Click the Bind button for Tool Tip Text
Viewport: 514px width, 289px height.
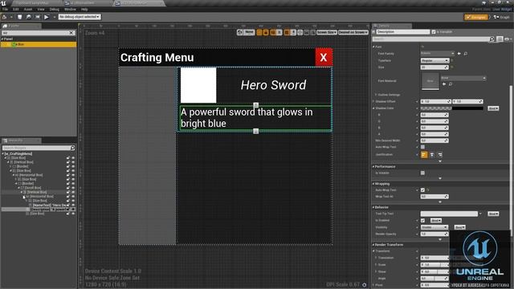[x=493, y=214]
